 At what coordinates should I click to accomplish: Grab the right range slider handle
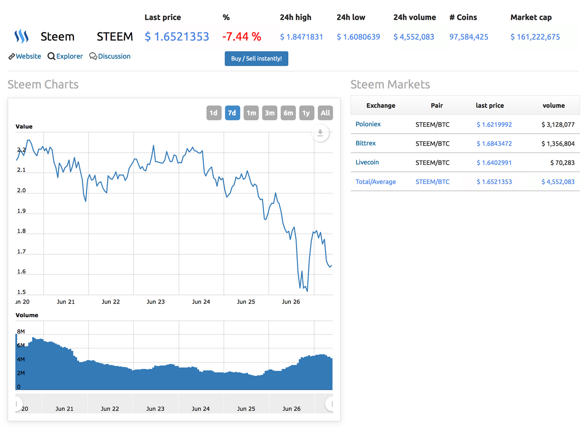[x=330, y=403]
